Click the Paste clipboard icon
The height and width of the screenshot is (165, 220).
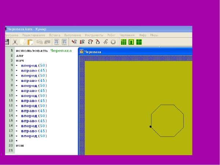(x=30, y=42)
